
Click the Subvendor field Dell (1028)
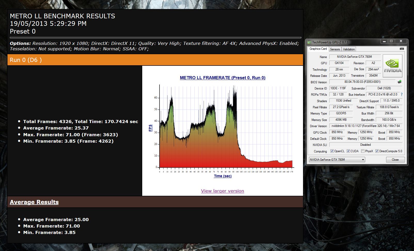click(x=384, y=88)
